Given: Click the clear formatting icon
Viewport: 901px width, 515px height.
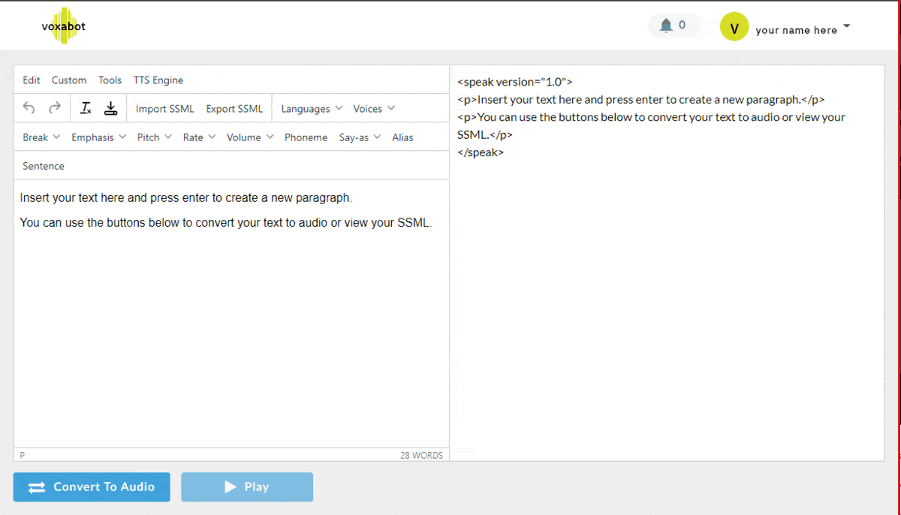Looking at the screenshot, I should tap(86, 108).
